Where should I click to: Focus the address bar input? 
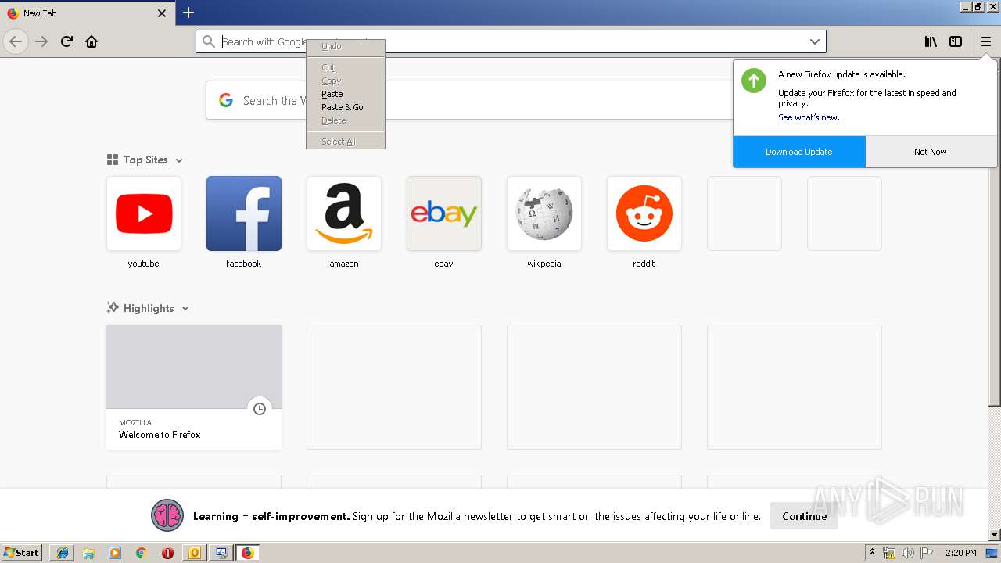tap(511, 41)
